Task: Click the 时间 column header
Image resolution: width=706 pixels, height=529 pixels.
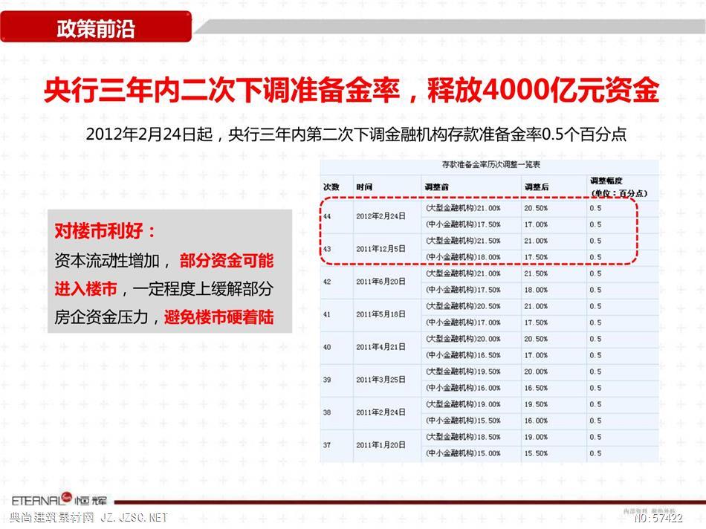Action: [x=364, y=186]
